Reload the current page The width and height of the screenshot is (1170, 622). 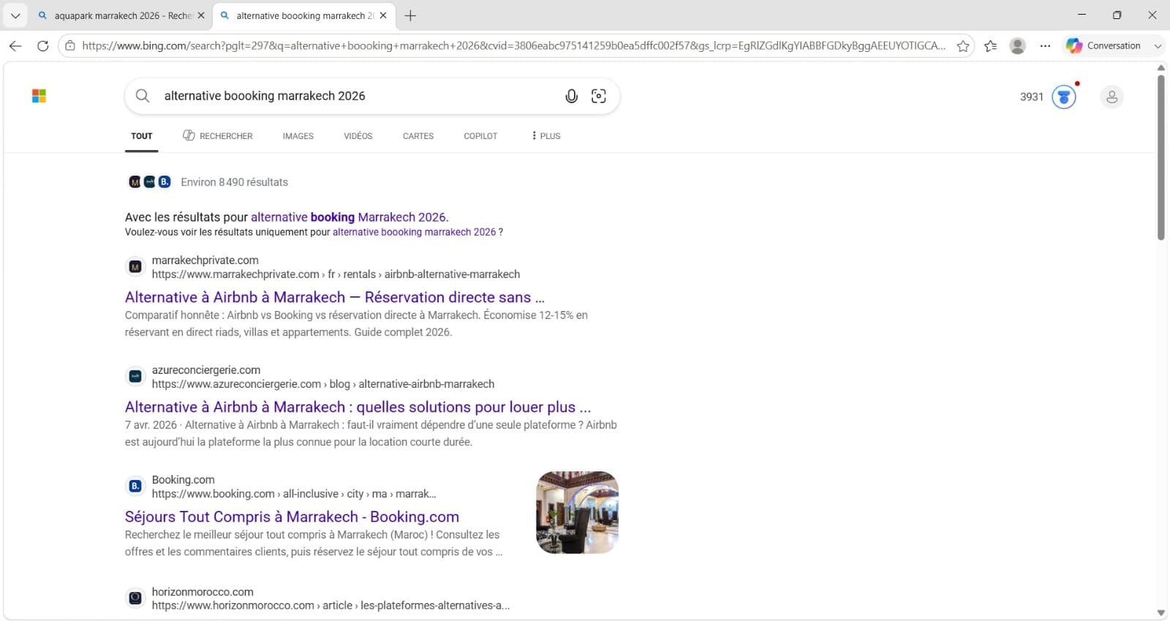coord(43,45)
